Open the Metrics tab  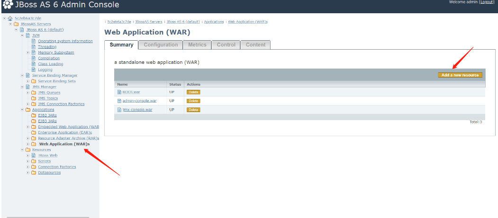pyautogui.click(x=197, y=45)
